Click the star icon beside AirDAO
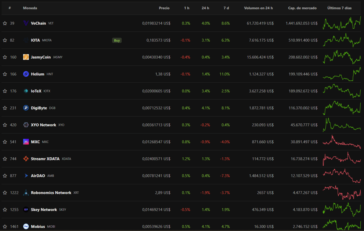This screenshot has width=364, height=231. [5, 176]
